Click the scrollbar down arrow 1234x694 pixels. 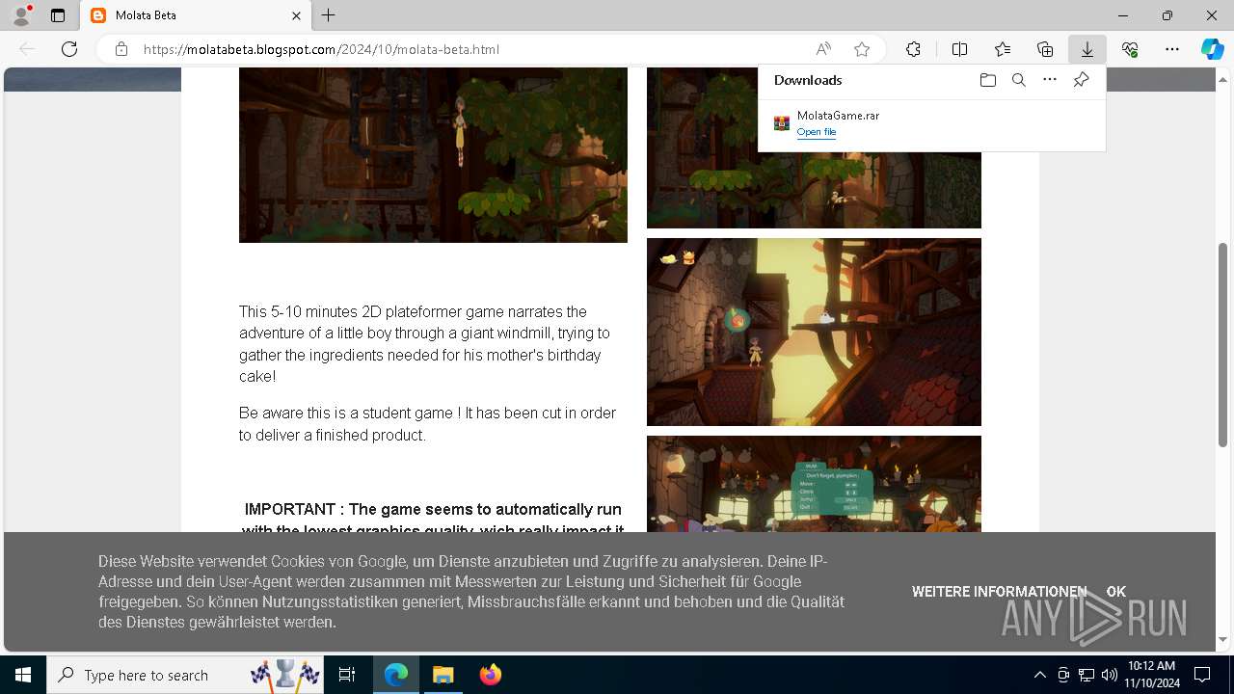point(1223,639)
